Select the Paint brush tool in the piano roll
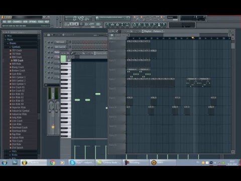The height and width of the screenshot is (181, 241). (x=75, y=53)
